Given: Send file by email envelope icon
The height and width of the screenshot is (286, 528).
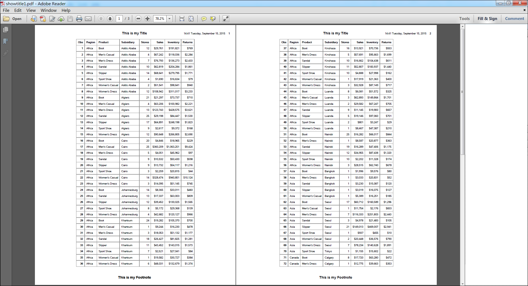Looking at the screenshot, I should coord(88,19).
